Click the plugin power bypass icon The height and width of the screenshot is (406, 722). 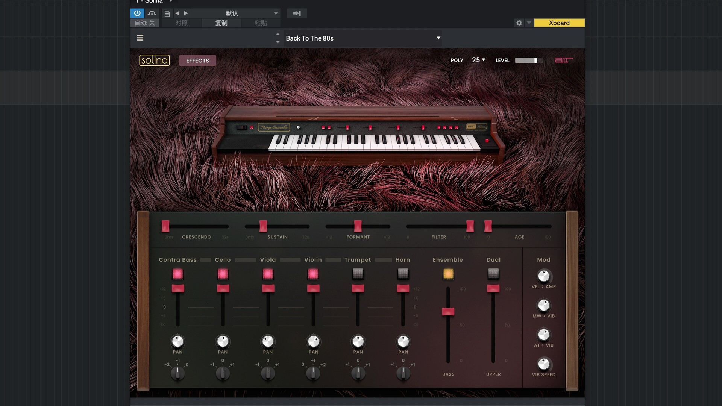click(x=137, y=13)
